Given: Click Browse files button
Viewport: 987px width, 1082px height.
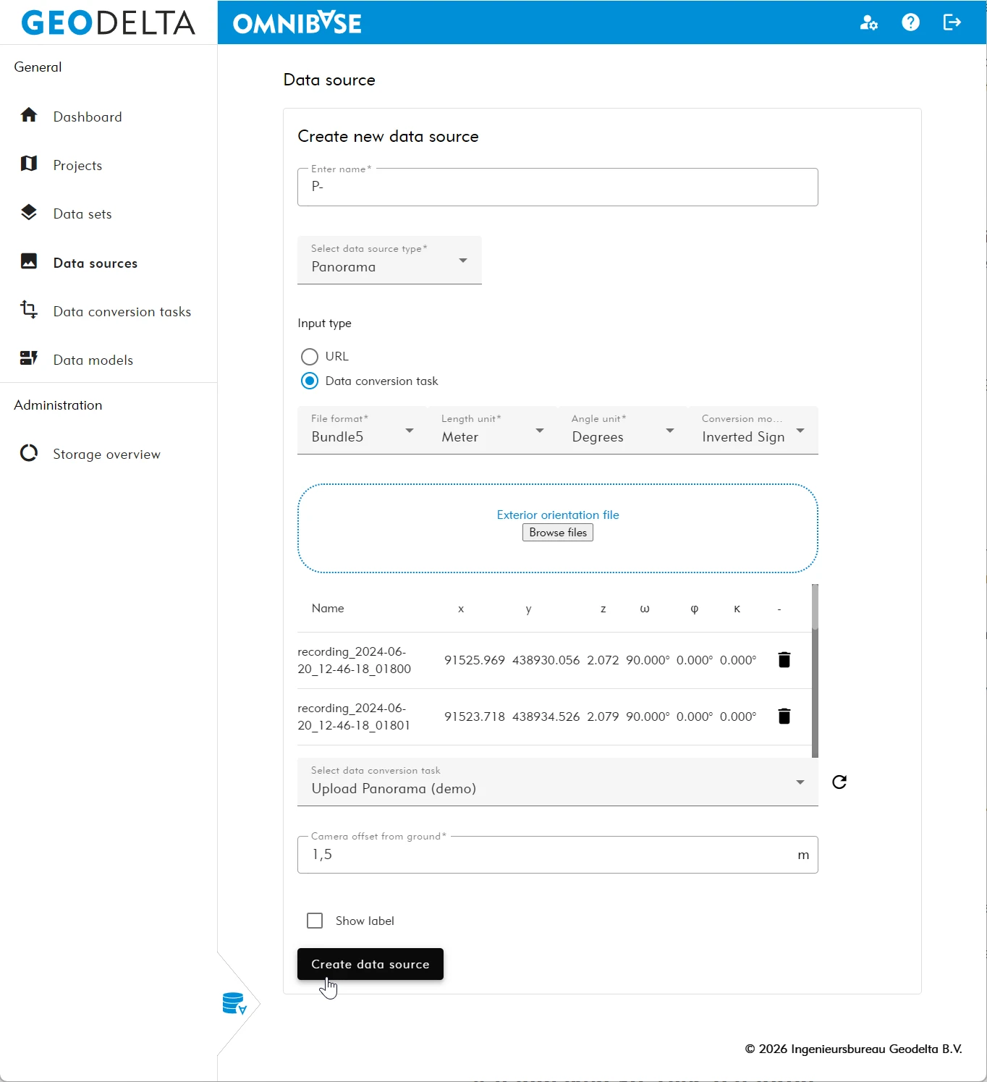Looking at the screenshot, I should pyautogui.click(x=557, y=533).
